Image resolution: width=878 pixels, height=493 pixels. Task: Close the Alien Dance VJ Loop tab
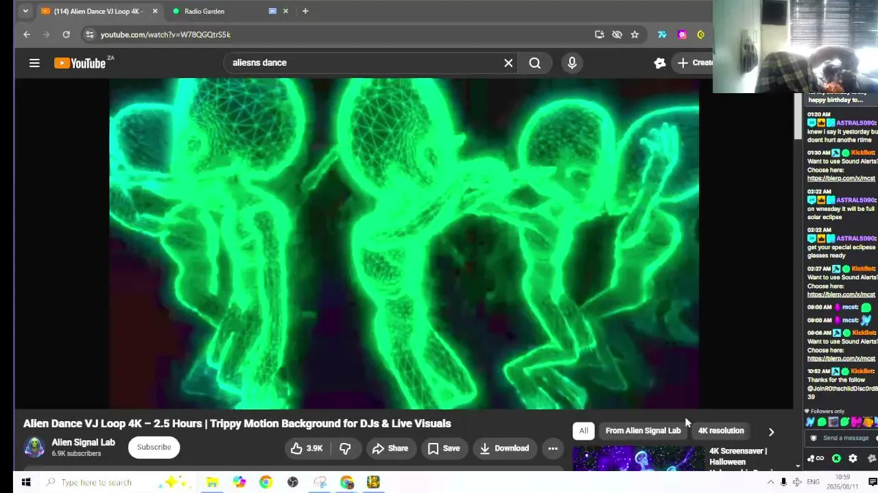pyautogui.click(x=155, y=11)
